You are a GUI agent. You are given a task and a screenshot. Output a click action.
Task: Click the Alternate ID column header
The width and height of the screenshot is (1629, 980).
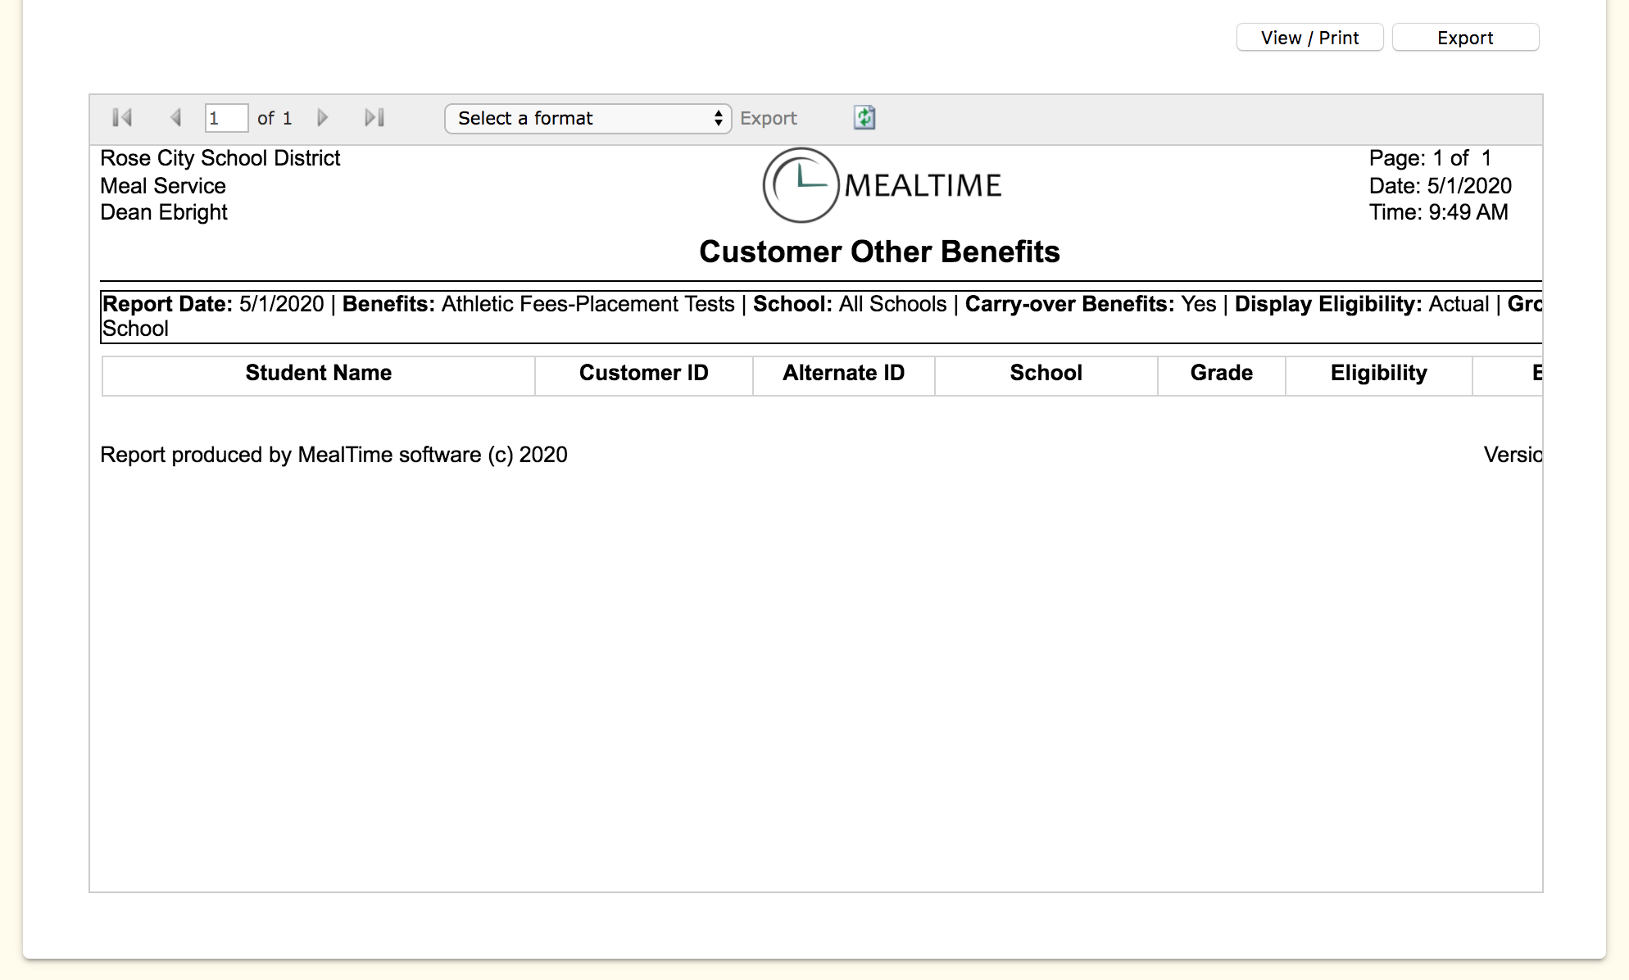point(843,373)
